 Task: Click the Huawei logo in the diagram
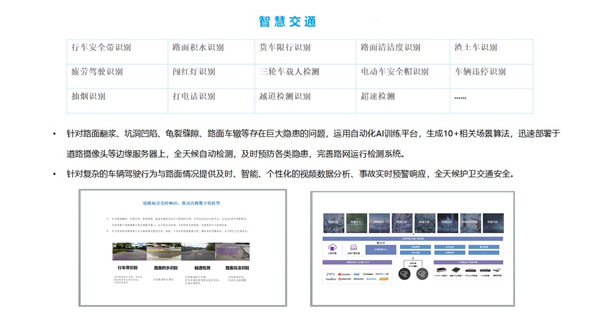(x=345, y=274)
